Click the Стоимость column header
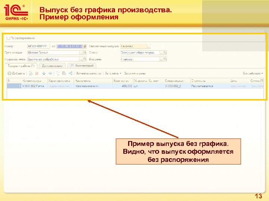This screenshot has height=201, width=269. point(210,81)
